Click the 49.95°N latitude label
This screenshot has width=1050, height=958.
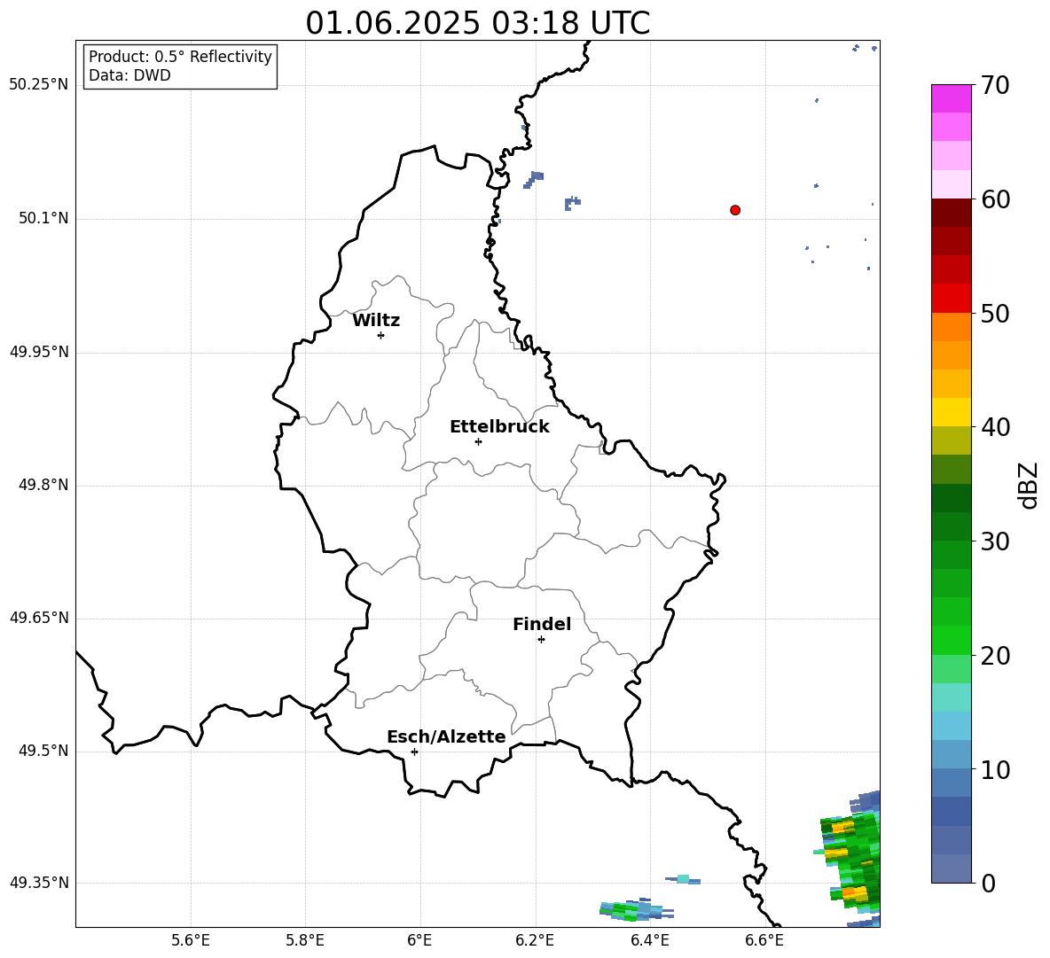click(x=39, y=352)
